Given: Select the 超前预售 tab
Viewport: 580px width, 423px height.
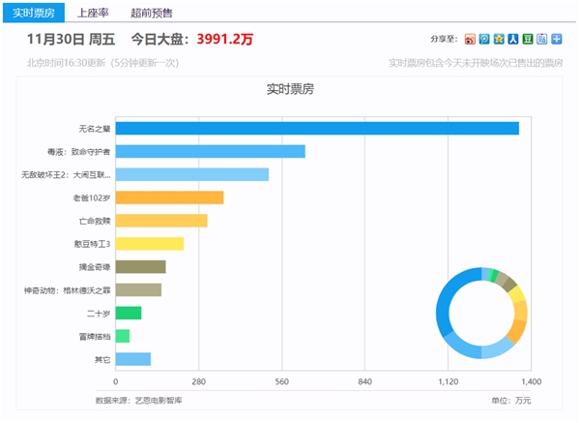Looking at the screenshot, I should [151, 12].
